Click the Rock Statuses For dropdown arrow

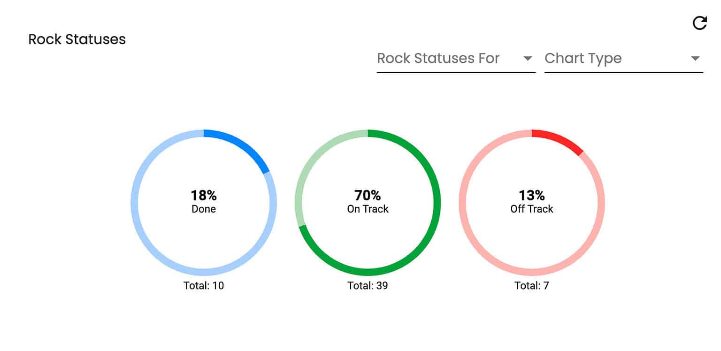pyautogui.click(x=528, y=59)
